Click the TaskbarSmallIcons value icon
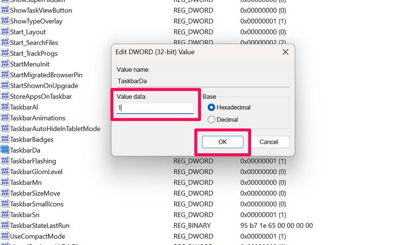Image resolution: width=405 pixels, height=245 pixels. (x=5, y=203)
